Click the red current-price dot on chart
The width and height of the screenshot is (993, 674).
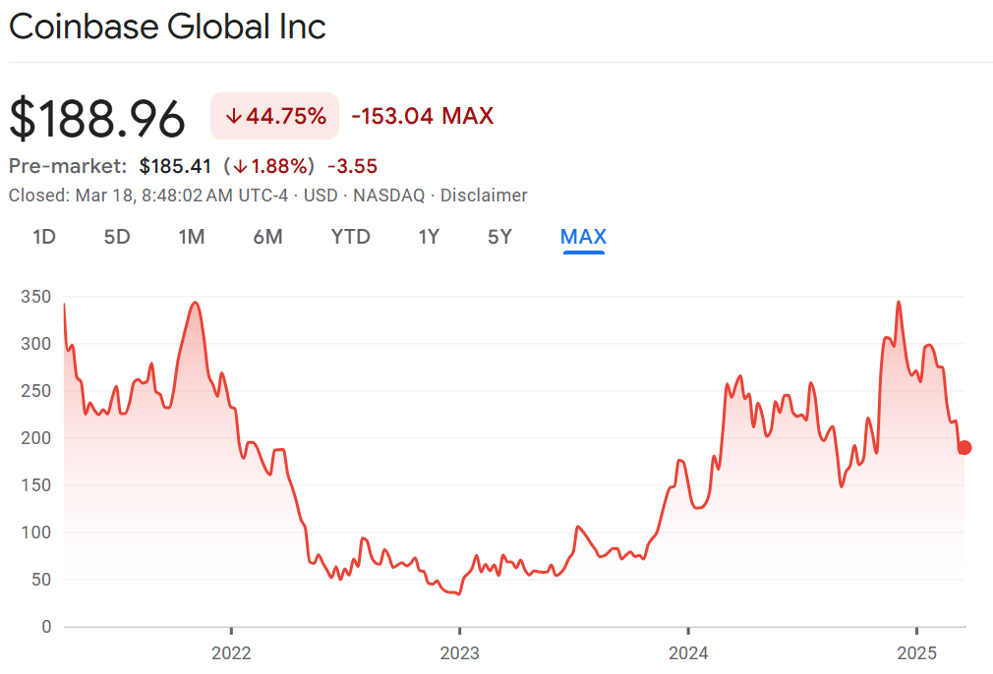point(964,448)
